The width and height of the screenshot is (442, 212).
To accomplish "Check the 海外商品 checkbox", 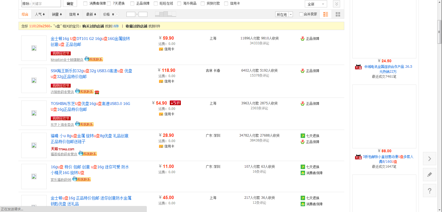I will (x=179, y=4).
